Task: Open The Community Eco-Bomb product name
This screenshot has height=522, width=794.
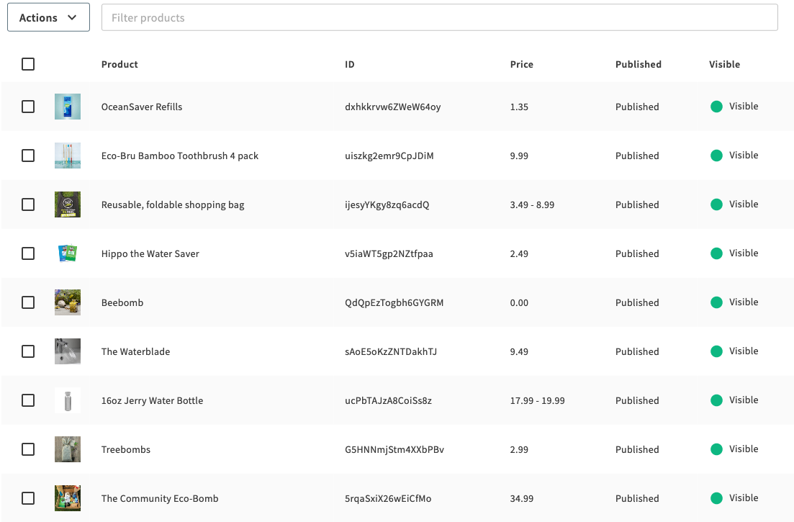Action: (160, 498)
